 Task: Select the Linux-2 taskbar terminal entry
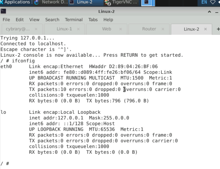tap(81, 2)
